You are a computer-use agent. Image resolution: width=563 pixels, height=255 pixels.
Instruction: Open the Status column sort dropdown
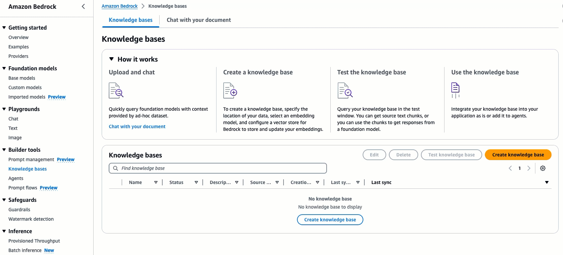196,182
